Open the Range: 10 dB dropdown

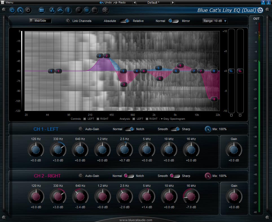pos(214,21)
